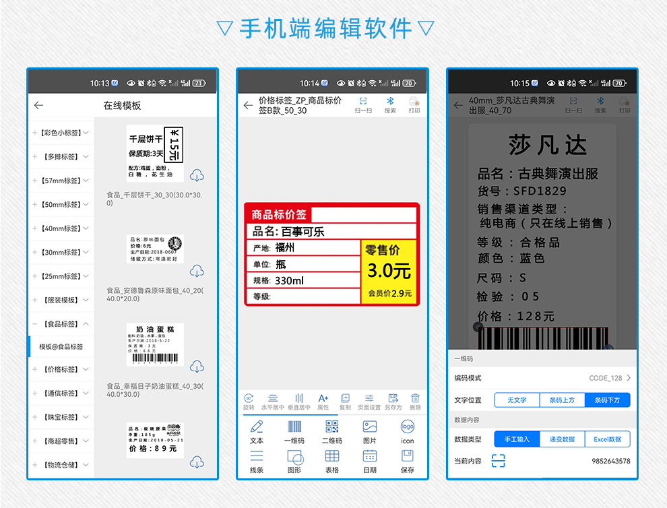Image resolution: width=667 pixels, height=508 pixels.
Task: Insert a 日期 date element
Action: point(370,462)
